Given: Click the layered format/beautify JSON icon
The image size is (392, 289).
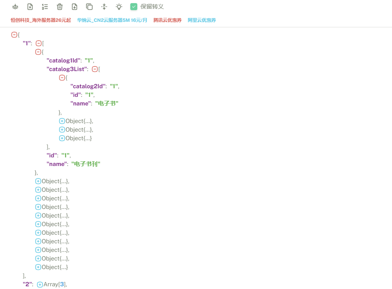Looking at the screenshot, I should (x=15, y=7).
